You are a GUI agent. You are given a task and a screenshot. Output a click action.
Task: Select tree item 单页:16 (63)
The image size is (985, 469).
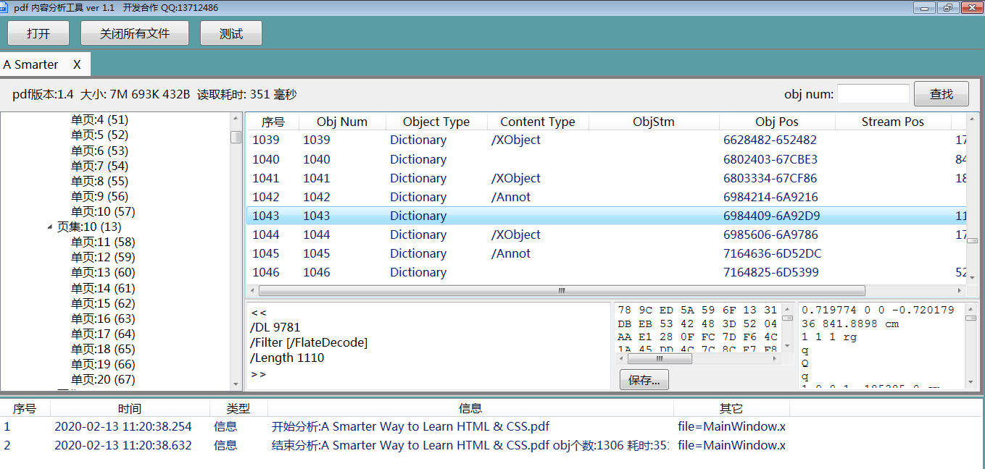coord(103,318)
